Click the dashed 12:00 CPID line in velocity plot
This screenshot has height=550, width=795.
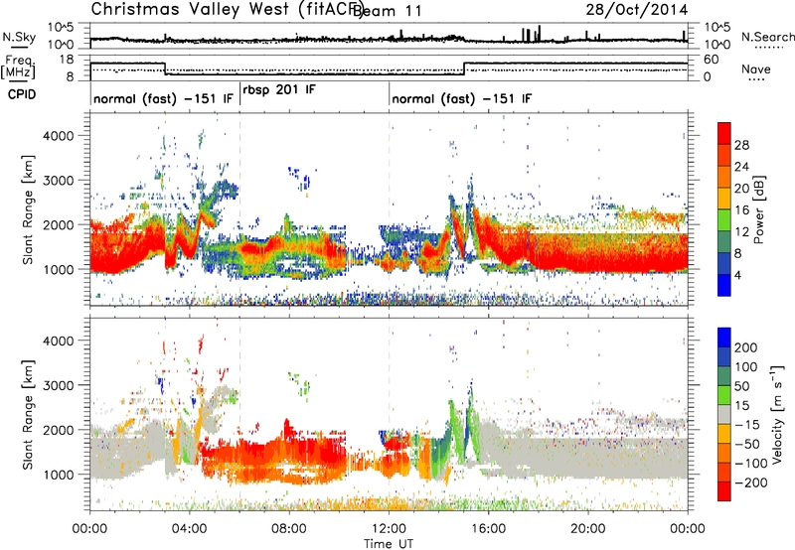coord(389,414)
